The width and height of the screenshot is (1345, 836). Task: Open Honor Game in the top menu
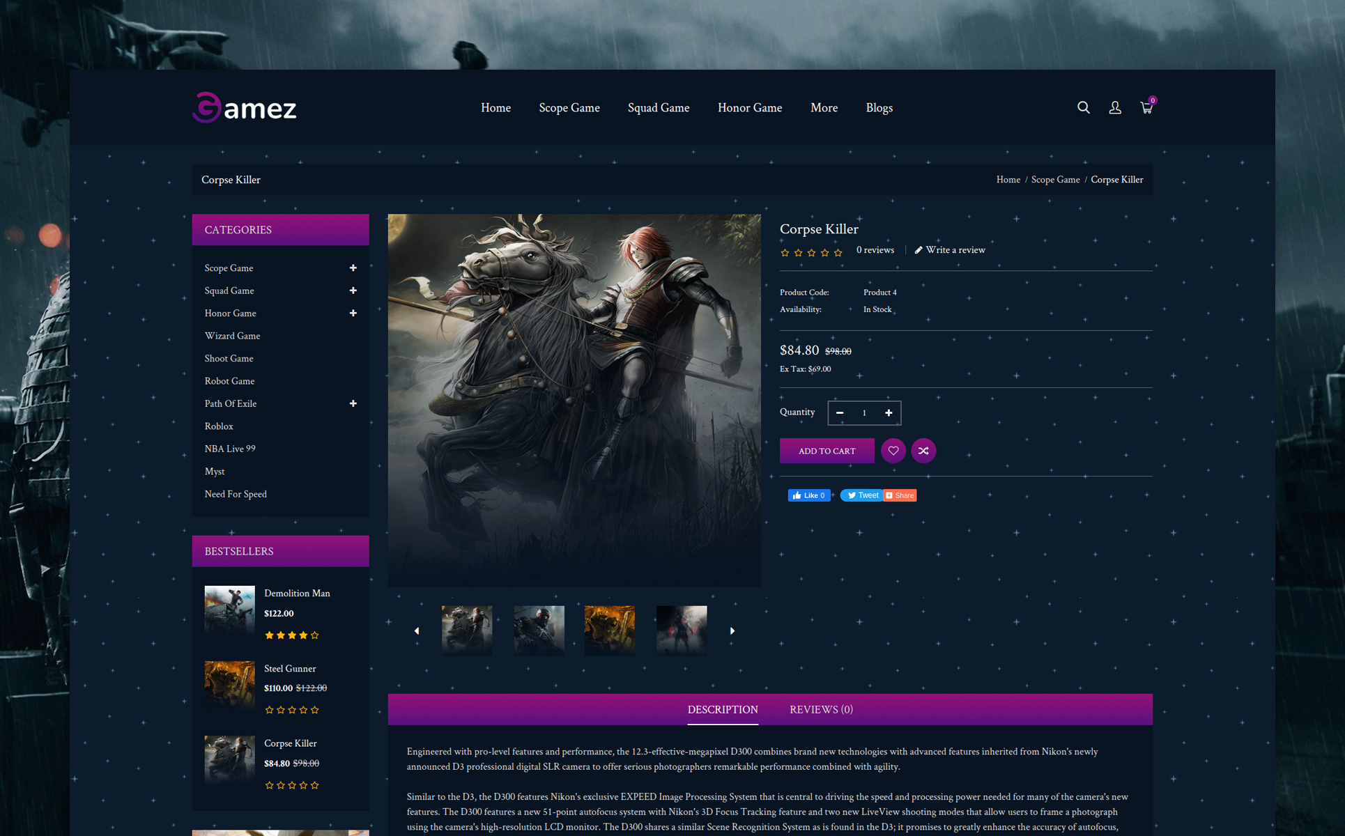tap(750, 108)
